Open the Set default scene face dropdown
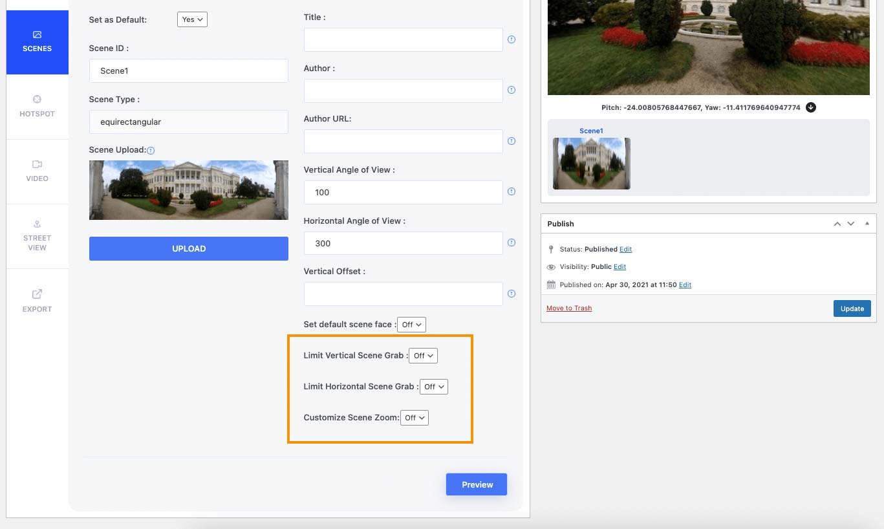 [411, 325]
